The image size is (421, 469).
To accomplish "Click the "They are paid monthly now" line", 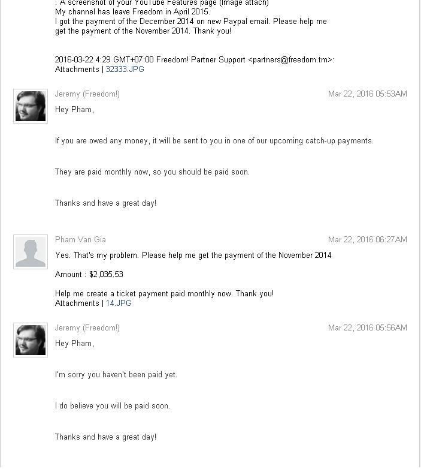I will (x=152, y=172).
